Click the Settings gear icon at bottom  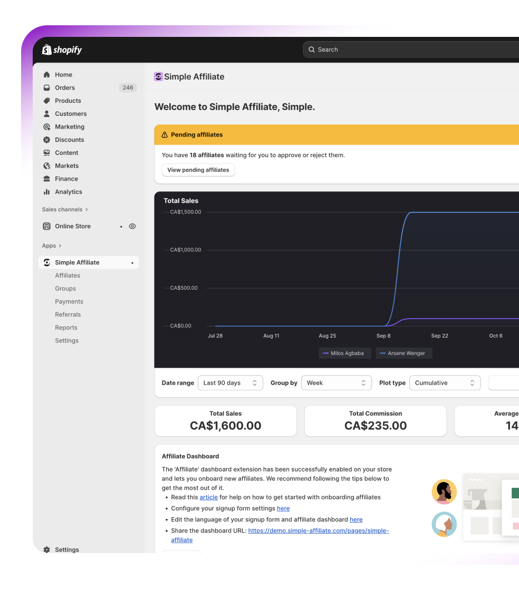point(47,549)
